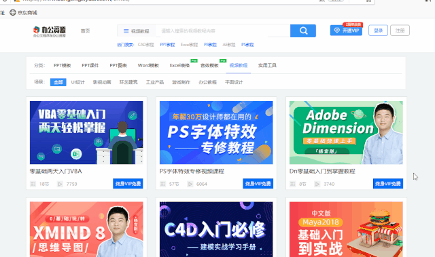Open the 视频教程 search category dropdown
Screen dimensions: 435x257
point(137,31)
